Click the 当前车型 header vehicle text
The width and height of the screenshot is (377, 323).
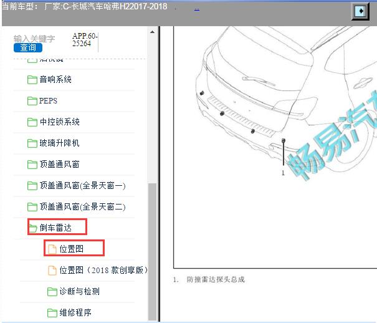[84, 6]
